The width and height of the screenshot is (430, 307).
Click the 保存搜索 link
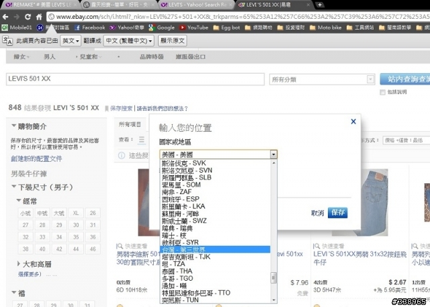[121, 109]
